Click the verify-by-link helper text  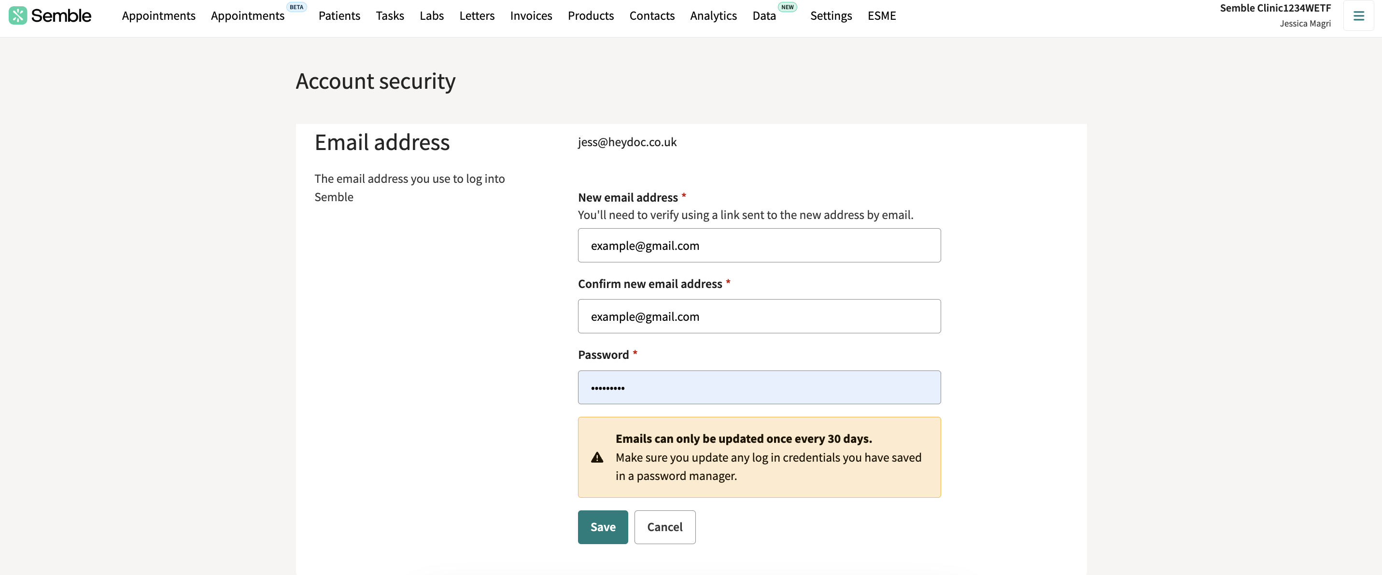(745, 215)
